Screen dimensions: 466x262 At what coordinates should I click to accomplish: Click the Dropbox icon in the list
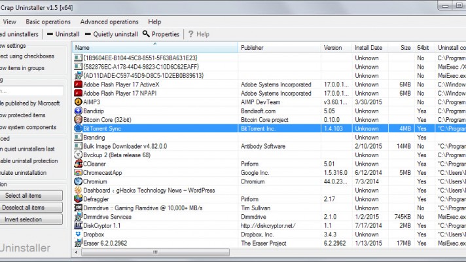coord(78,234)
